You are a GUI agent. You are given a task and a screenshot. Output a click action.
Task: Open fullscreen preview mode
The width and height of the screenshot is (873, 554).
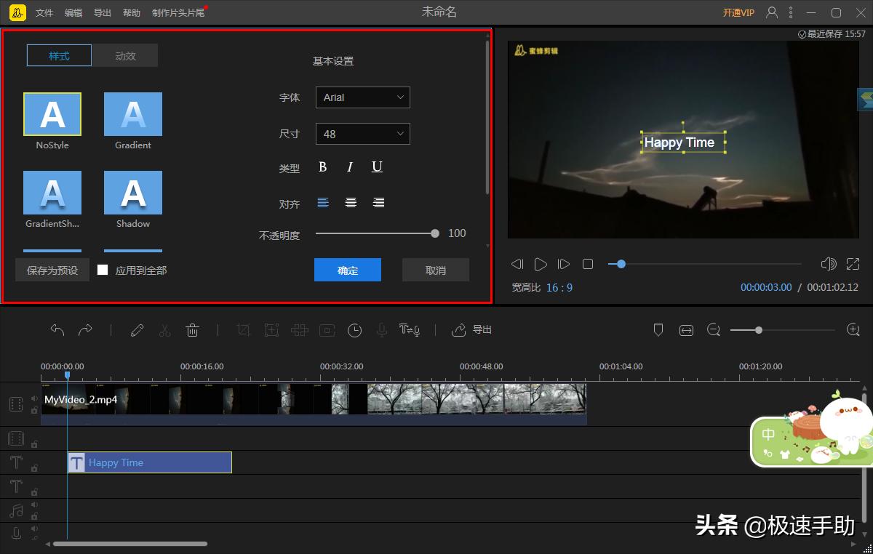pos(853,264)
